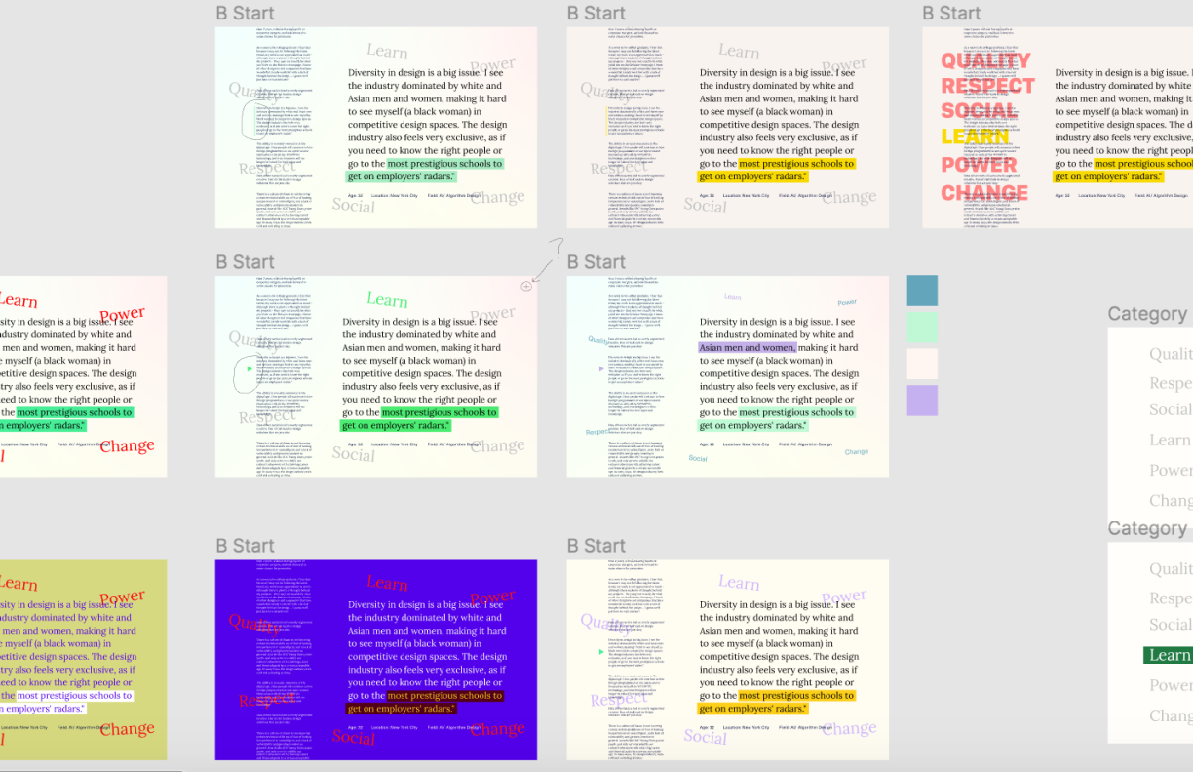
Task: Click the red Social word on the purple frame
Action: tap(353, 738)
